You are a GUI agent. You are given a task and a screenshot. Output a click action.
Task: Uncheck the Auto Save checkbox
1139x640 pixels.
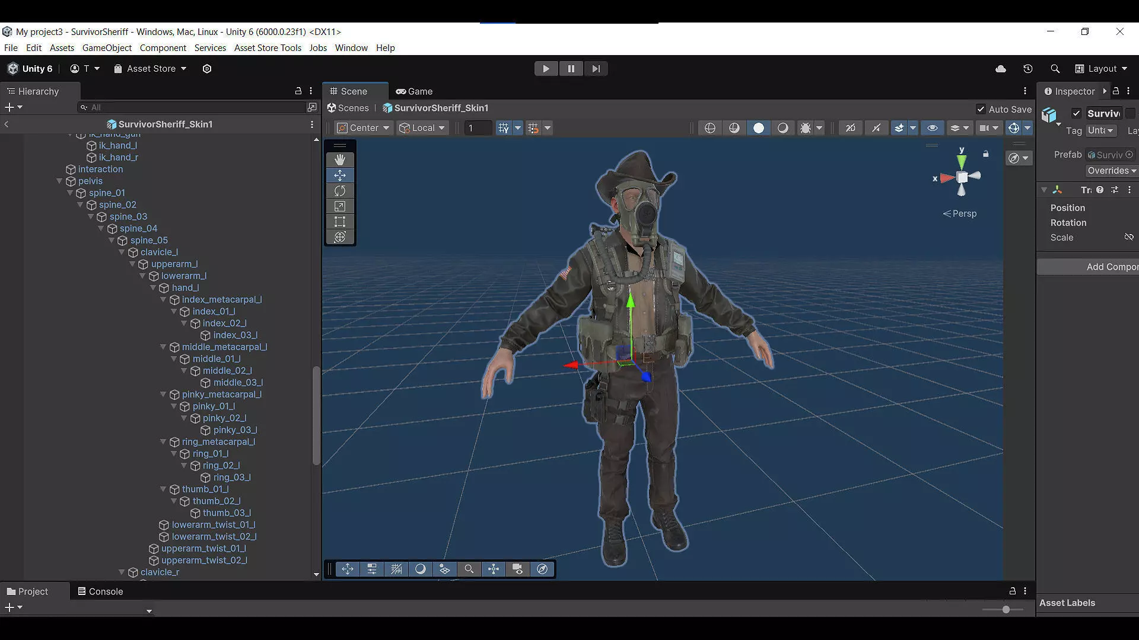(981, 109)
